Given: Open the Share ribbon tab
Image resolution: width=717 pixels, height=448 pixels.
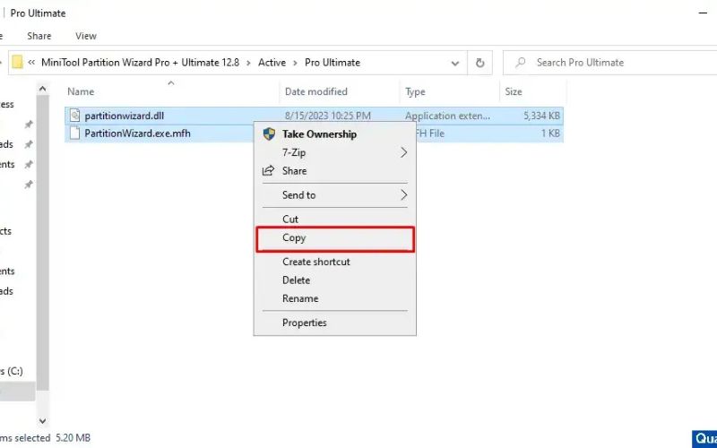Looking at the screenshot, I should click(x=39, y=36).
